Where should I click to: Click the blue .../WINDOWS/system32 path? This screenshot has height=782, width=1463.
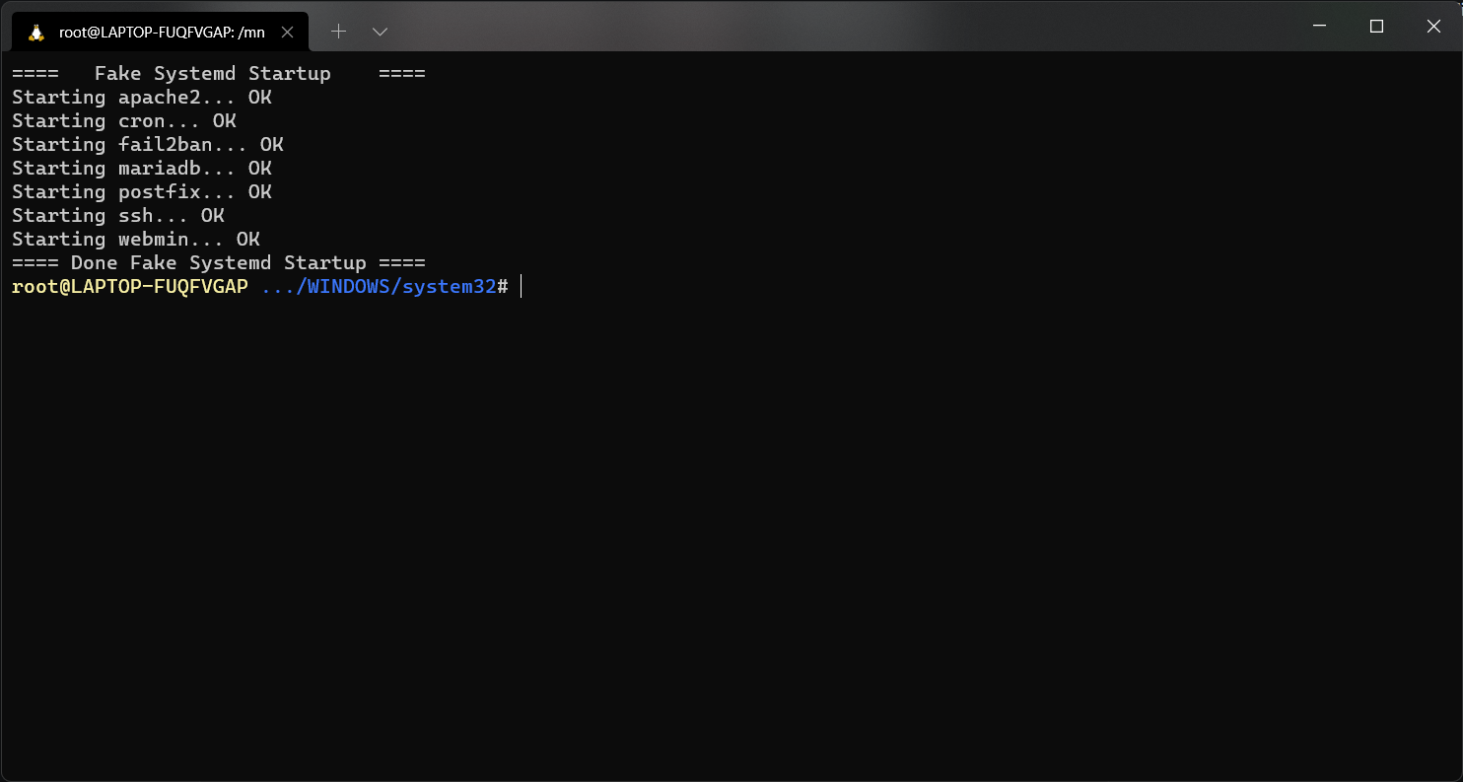click(x=379, y=287)
